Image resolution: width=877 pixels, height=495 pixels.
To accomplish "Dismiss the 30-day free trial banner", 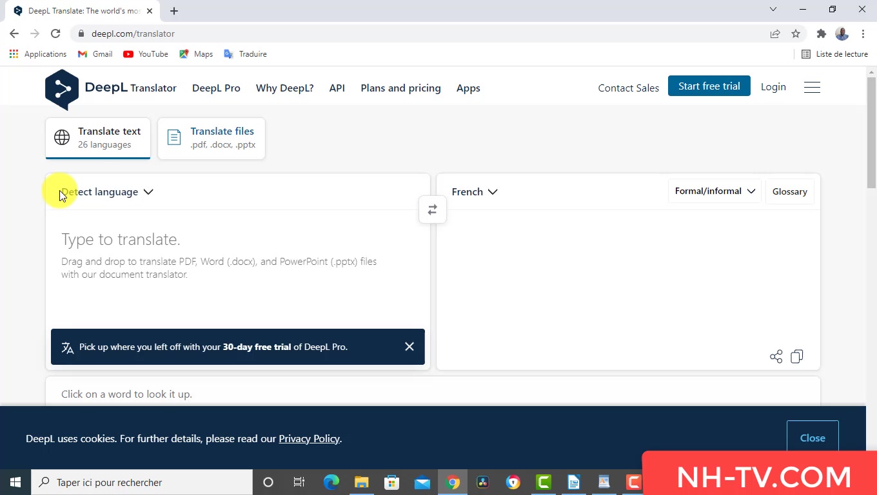I will (409, 347).
